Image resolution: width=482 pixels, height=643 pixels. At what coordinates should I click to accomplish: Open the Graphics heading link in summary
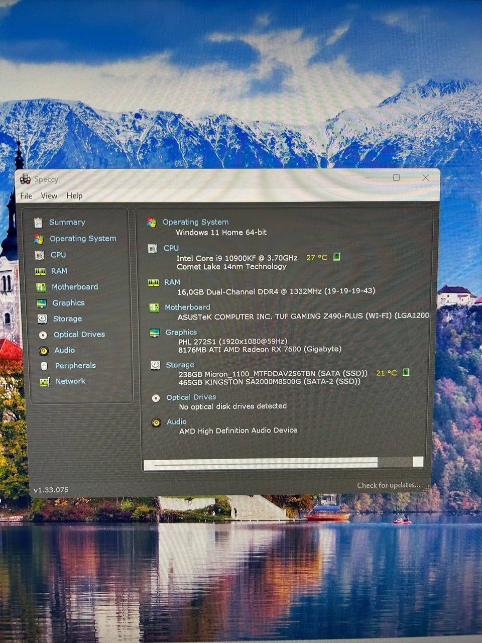181,333
